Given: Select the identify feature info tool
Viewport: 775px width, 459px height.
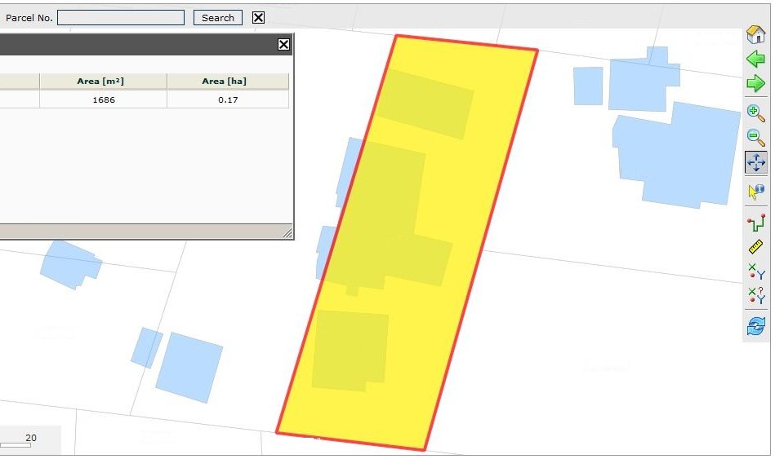Looking at the screenshot, I should (x=755, y=192).
